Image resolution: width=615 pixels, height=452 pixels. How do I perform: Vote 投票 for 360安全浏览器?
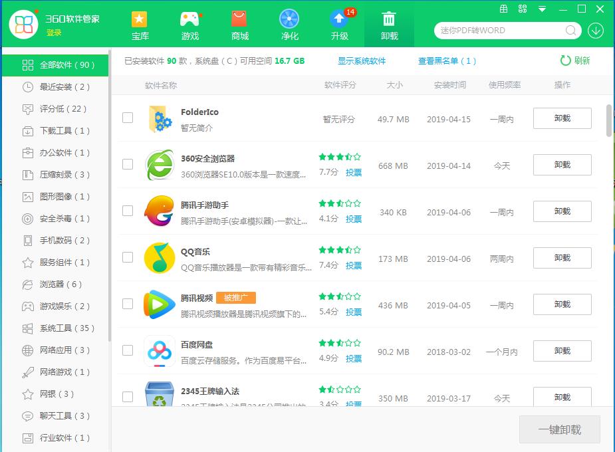pos(354,172)
